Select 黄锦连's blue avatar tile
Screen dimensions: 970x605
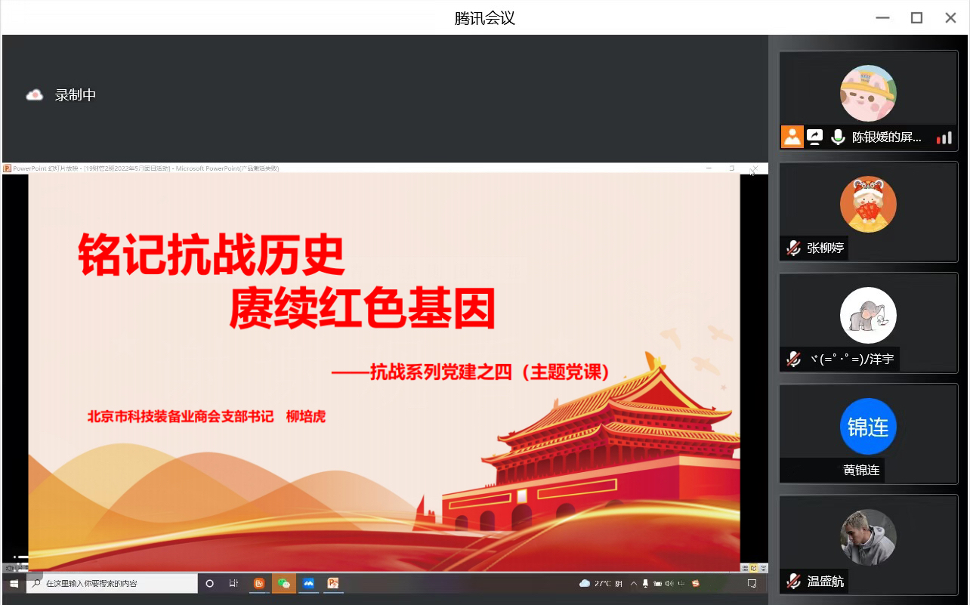[x=868, y=426]
